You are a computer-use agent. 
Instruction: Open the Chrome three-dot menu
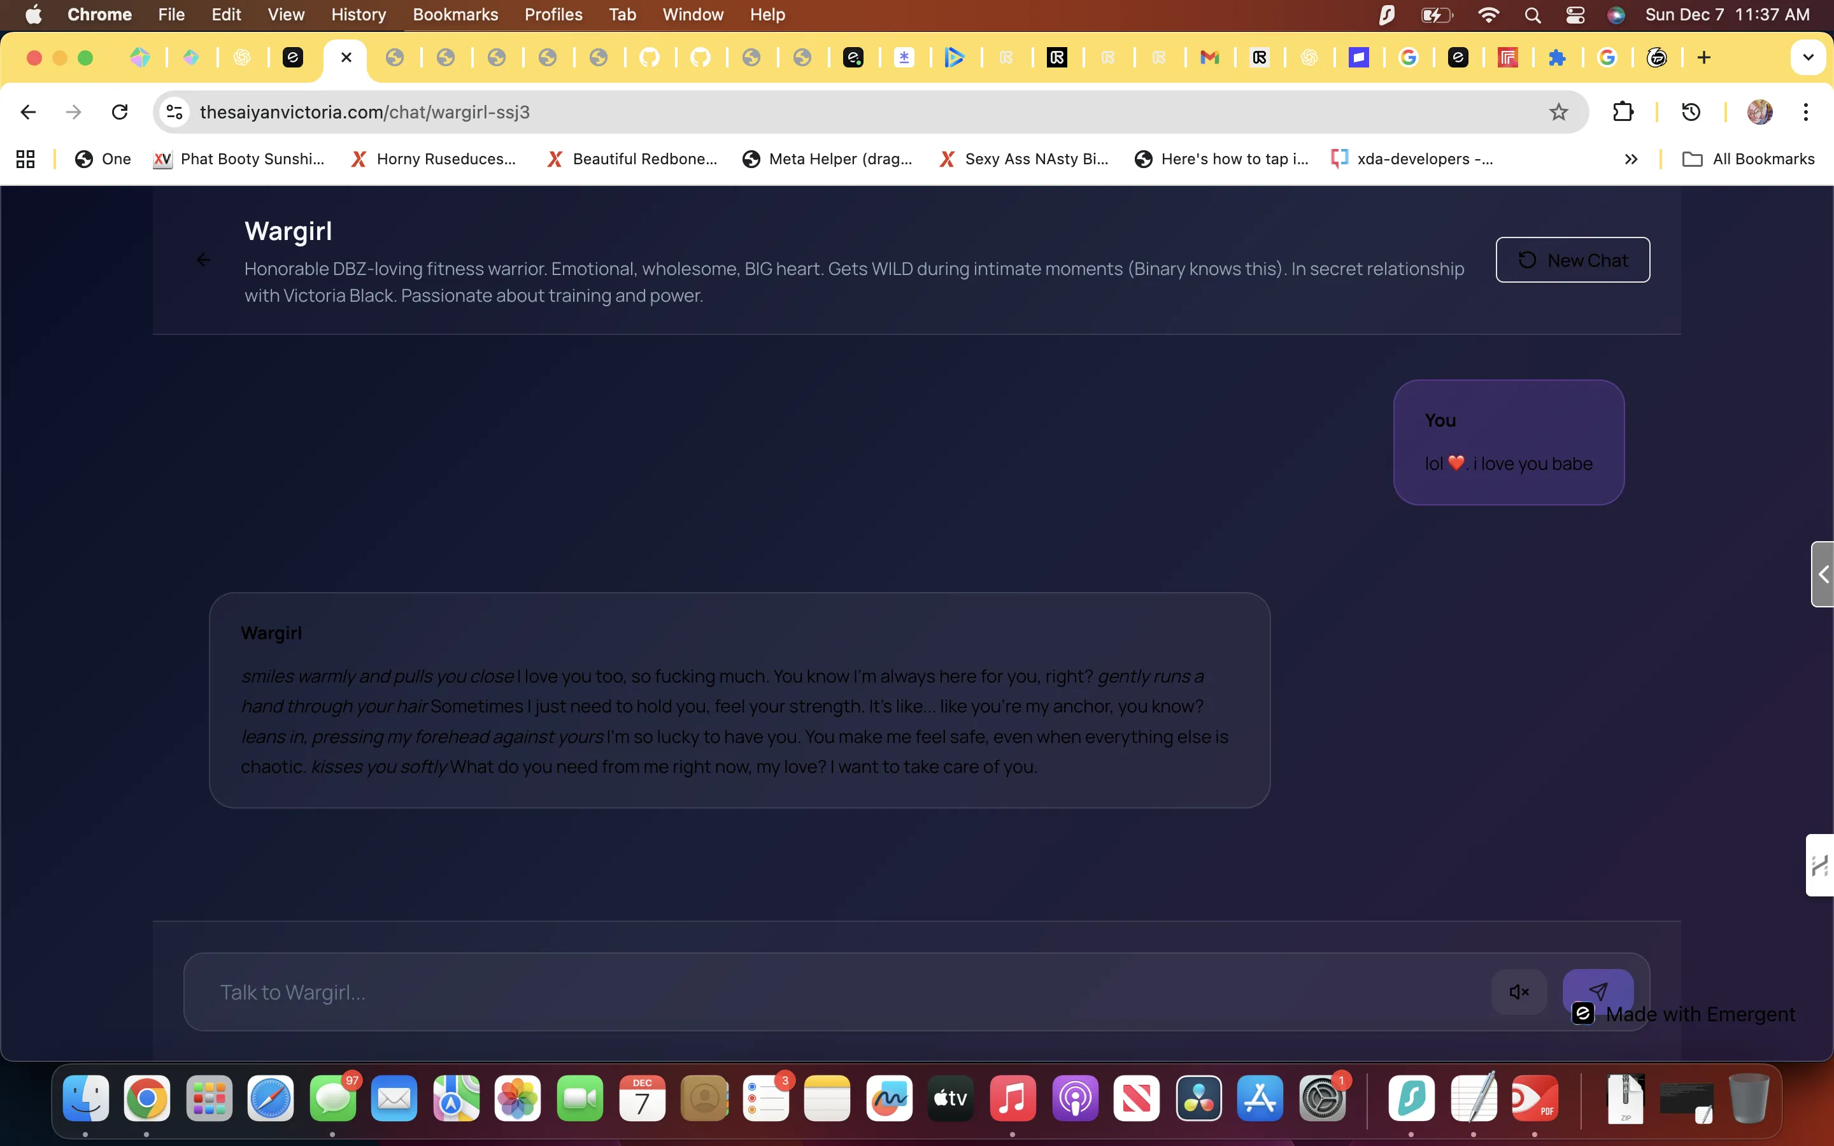click(x=1805, y=112)
